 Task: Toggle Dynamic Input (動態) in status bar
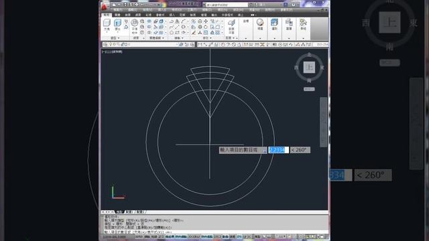225,236
